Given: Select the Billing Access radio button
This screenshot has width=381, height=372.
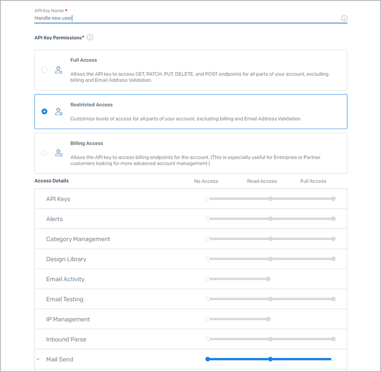Looking at the screenshot, I should point(44,153).
